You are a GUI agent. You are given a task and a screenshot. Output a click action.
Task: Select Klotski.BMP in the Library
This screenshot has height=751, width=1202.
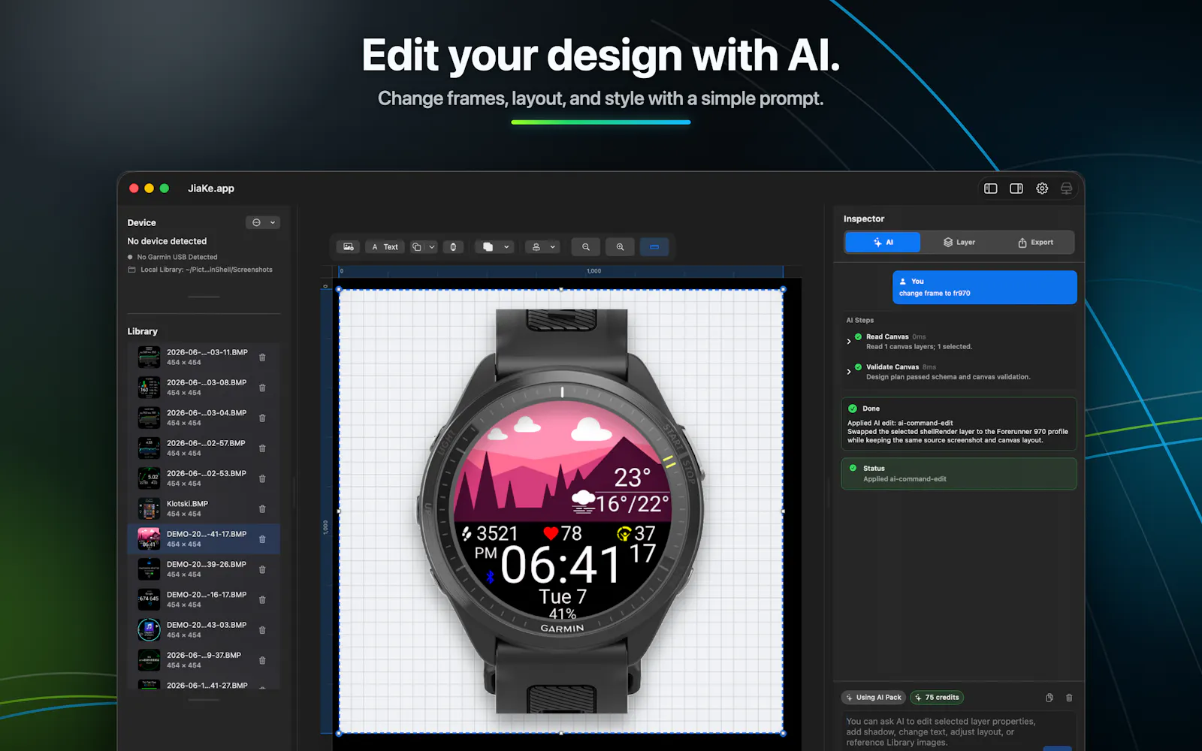pos(204,508)
